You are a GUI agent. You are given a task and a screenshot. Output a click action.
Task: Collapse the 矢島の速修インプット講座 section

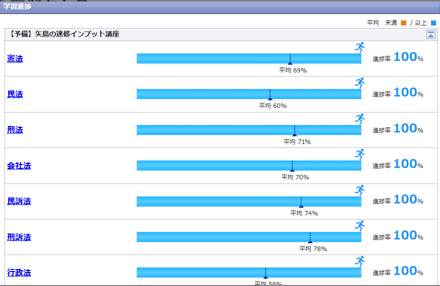[x=430, y=34]
